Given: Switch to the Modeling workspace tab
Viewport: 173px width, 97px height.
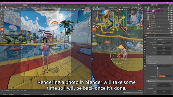Looking at the screenshot, I should (x=31, y=5).
